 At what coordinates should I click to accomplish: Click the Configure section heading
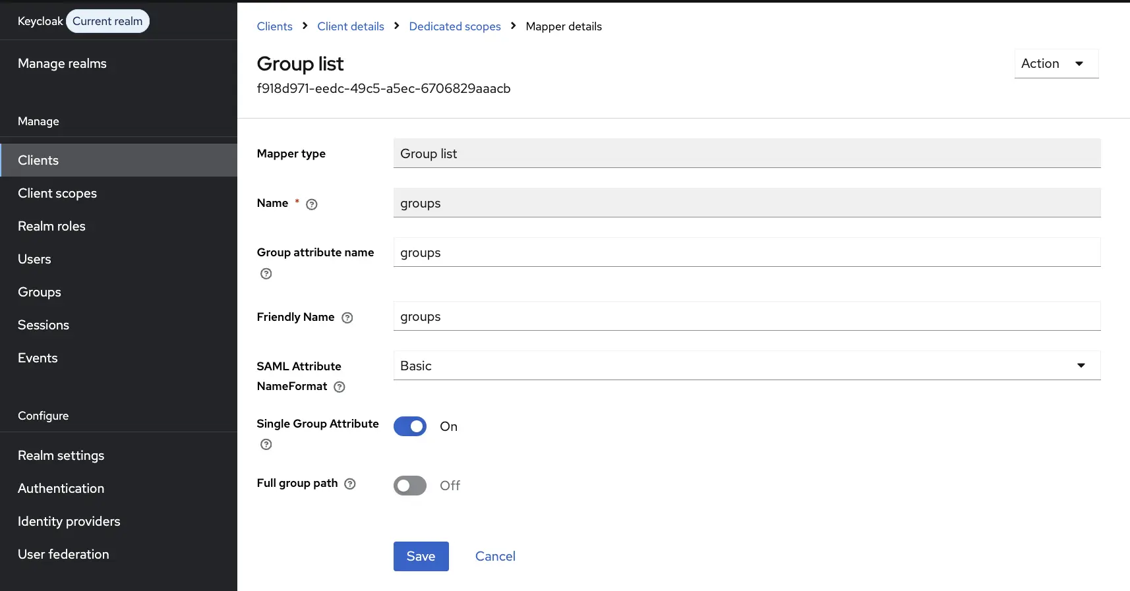click(44, 416)
